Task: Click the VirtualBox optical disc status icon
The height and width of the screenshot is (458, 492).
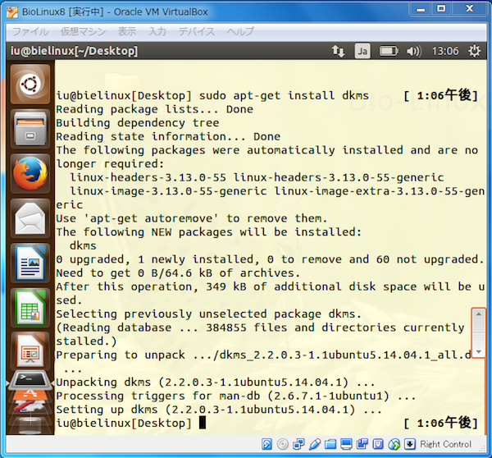Action: click(283, 444)
